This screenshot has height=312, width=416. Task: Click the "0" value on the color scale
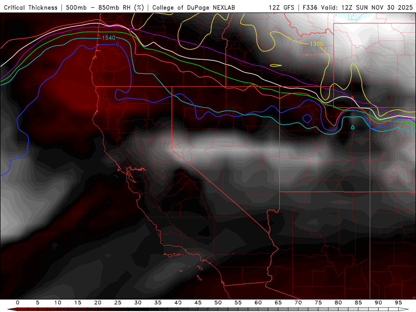(x=18, y=303)
